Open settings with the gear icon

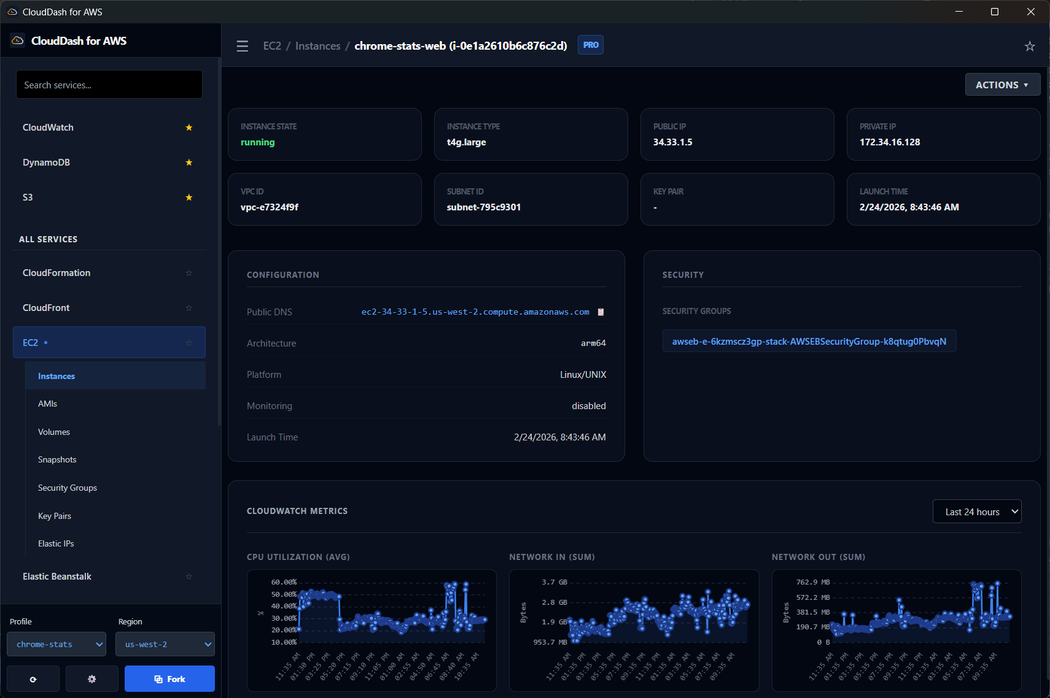[91, 678]
